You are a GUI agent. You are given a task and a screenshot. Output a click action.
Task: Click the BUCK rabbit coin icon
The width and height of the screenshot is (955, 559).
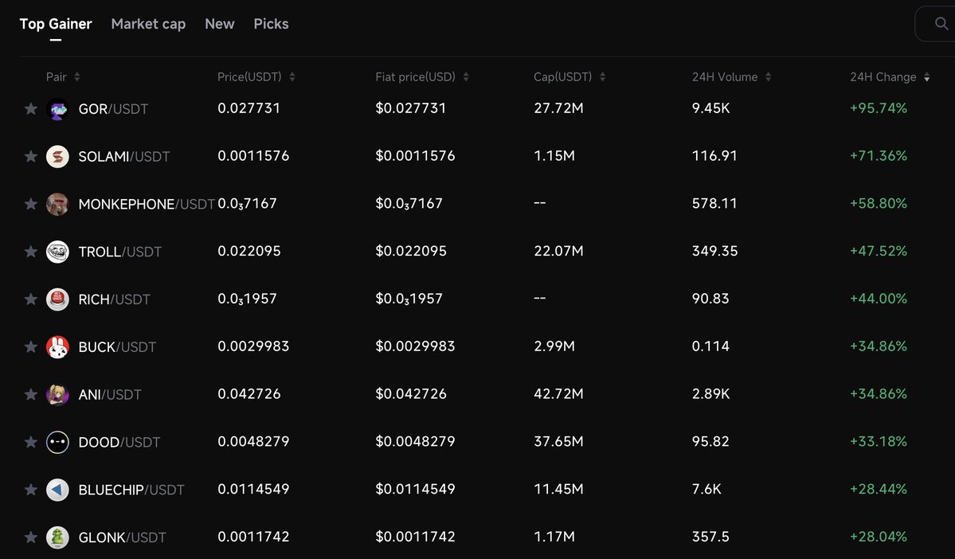click(x=57, y=347)
